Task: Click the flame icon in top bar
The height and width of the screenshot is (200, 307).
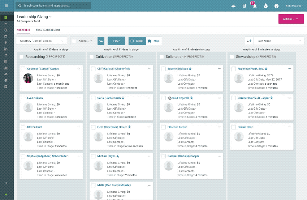Action: pyautogui.click(x=265, y=6)
